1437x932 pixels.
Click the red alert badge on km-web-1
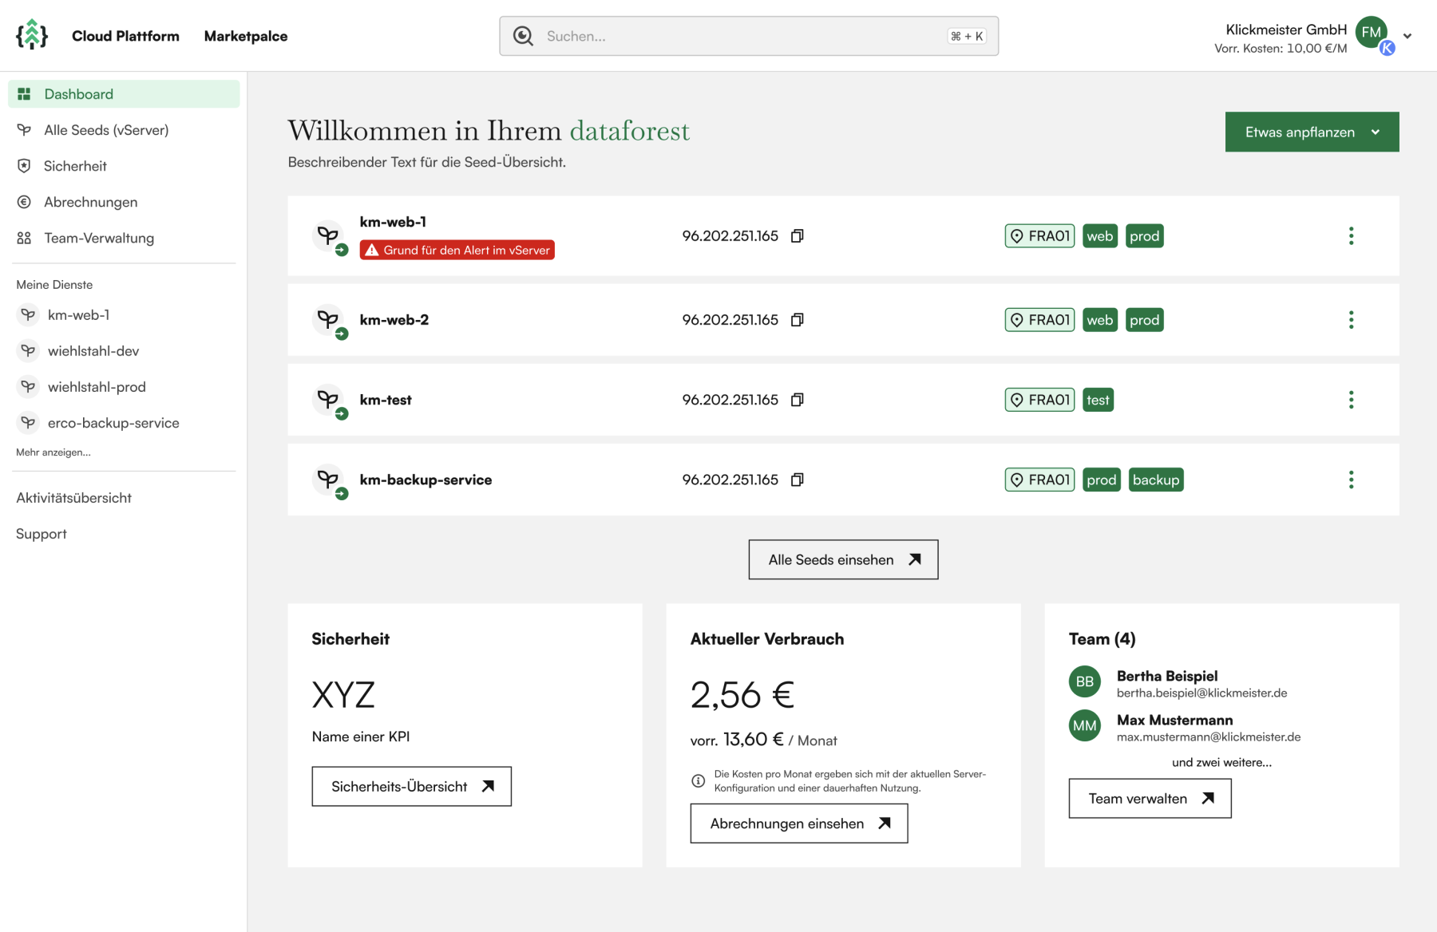click(x=457, y=251)
